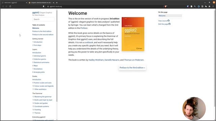The image size is (216, 121).
Task: Open the Layers Introduction link
Action: 37,53
